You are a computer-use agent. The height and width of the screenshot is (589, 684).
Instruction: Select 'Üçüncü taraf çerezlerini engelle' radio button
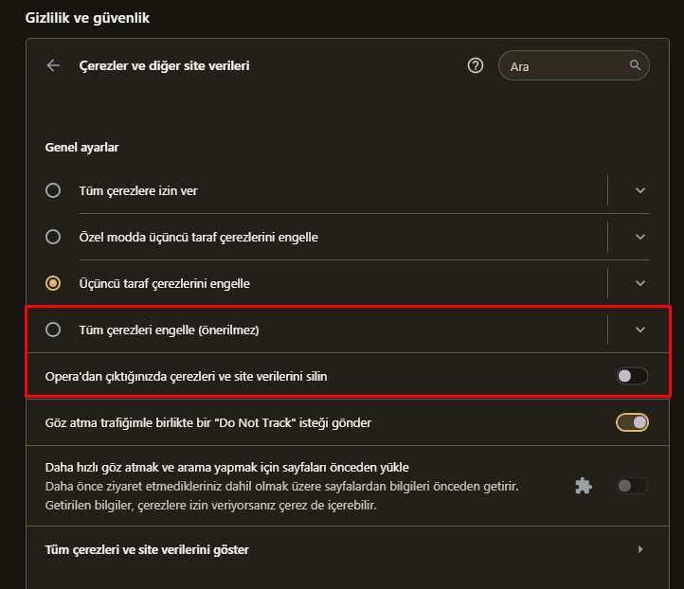[53, 283]
